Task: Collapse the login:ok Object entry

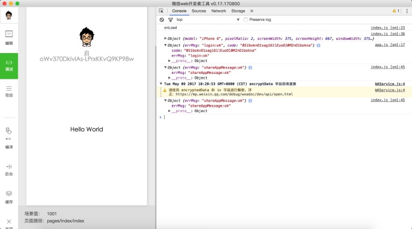Action: (165, 45)
